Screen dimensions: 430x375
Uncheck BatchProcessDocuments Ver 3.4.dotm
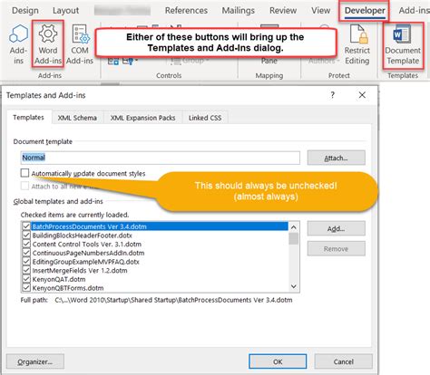coord(26,226)
